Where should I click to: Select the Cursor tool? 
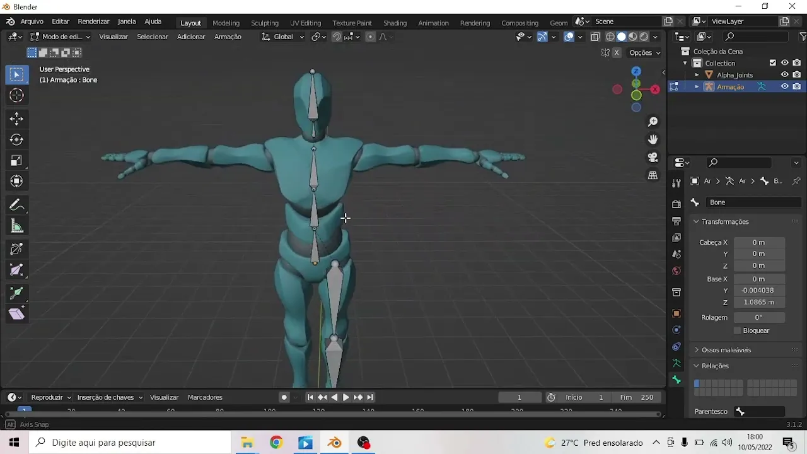click(16, 95)
